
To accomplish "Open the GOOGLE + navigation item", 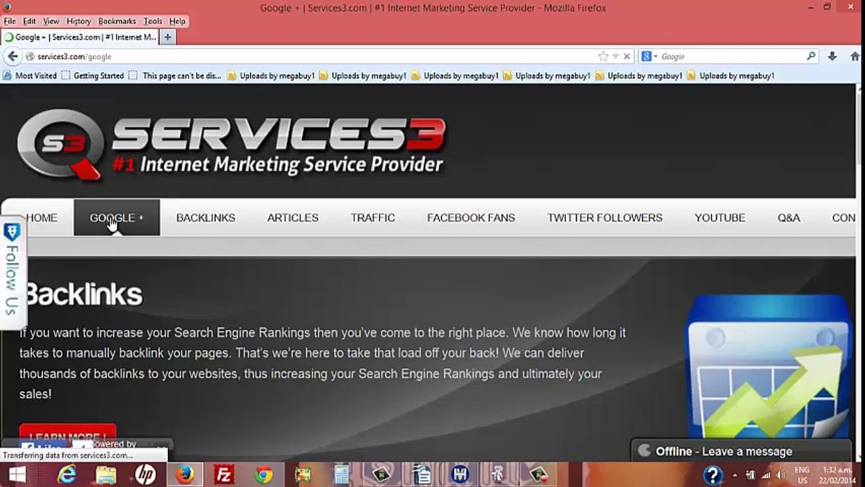I will [116, 218].
